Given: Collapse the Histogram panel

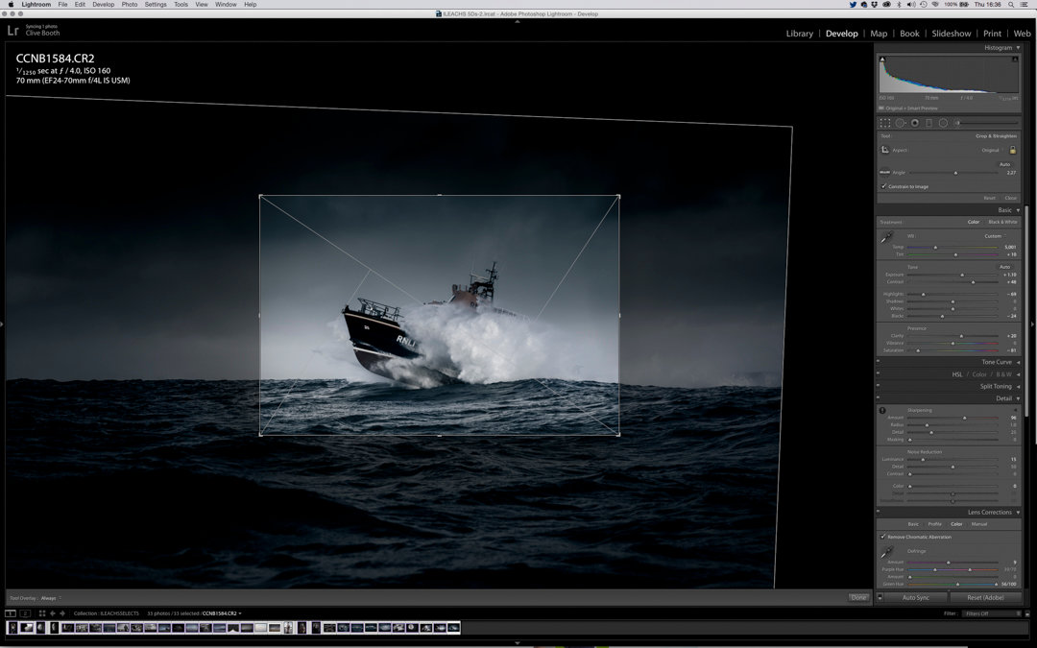Looking at the screenshot, I should [x=1018, y=48].
